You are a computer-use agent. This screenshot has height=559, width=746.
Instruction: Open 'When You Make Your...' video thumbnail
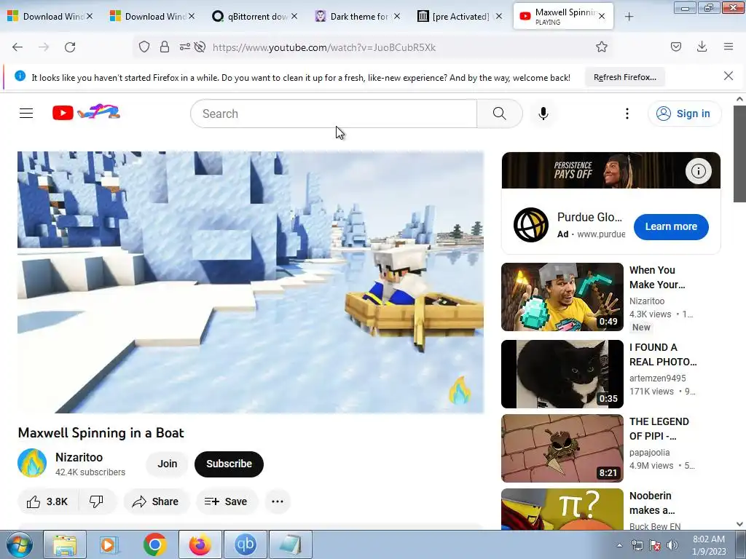pyautogui.click(x=562, y=297)
